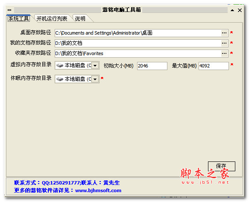249x202 pixels.
Task: Browse for the 收藏夹存放路径 folder
Action: click(224, 53)
